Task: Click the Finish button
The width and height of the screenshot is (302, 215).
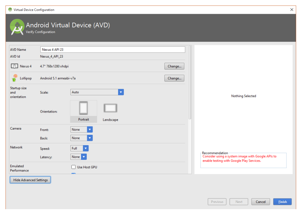Action: coord(282,202)
